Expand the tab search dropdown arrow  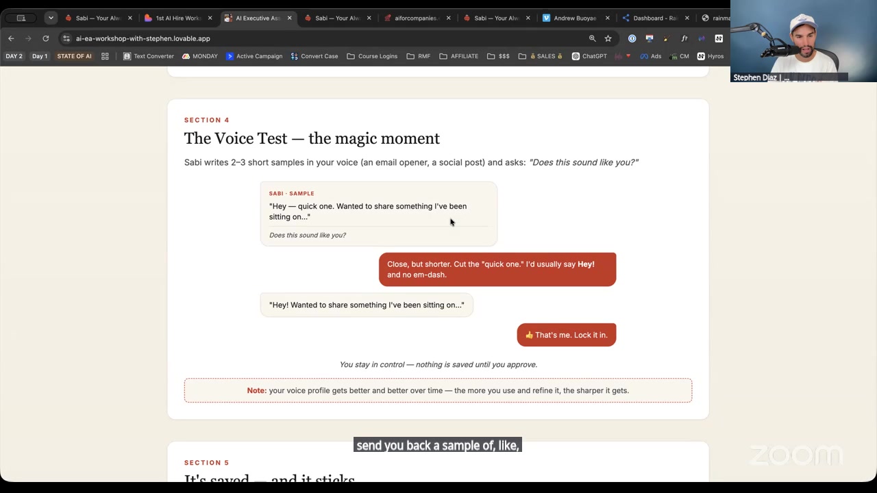pyautogui.click(x=51, y=18)
